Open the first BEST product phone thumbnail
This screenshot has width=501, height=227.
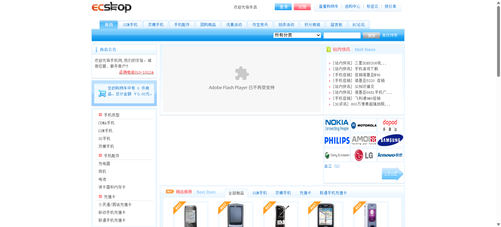[x=191, y=214]
